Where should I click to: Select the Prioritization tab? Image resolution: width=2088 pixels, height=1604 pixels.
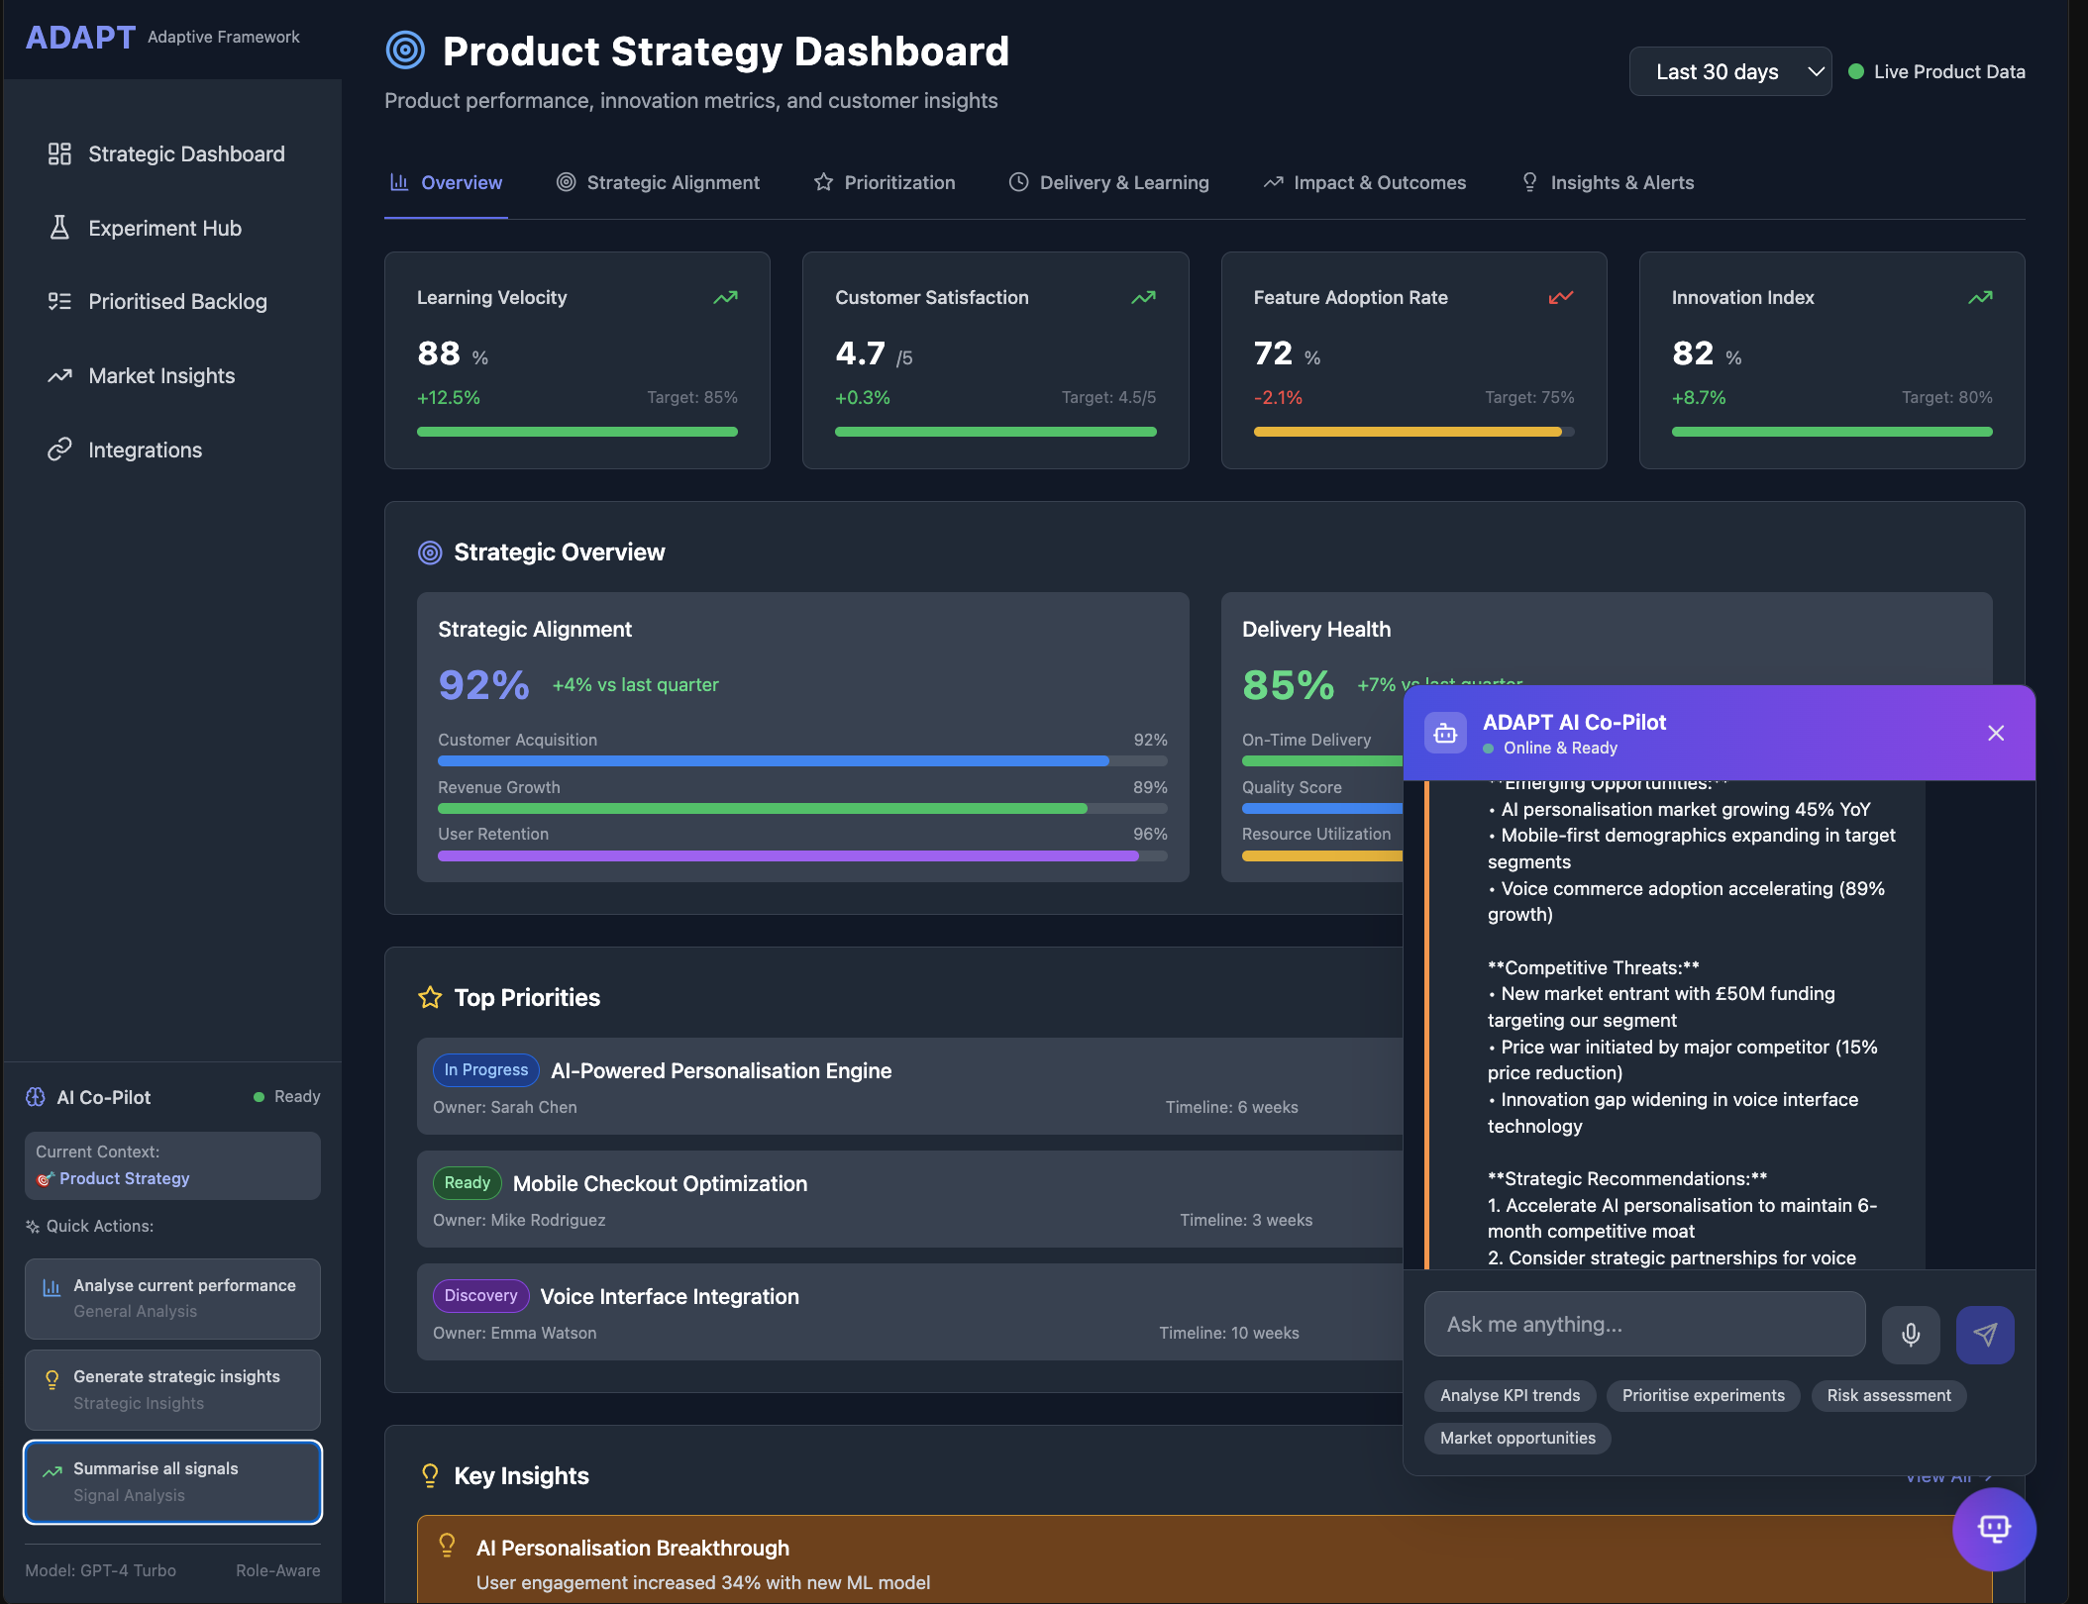(885, 182)
